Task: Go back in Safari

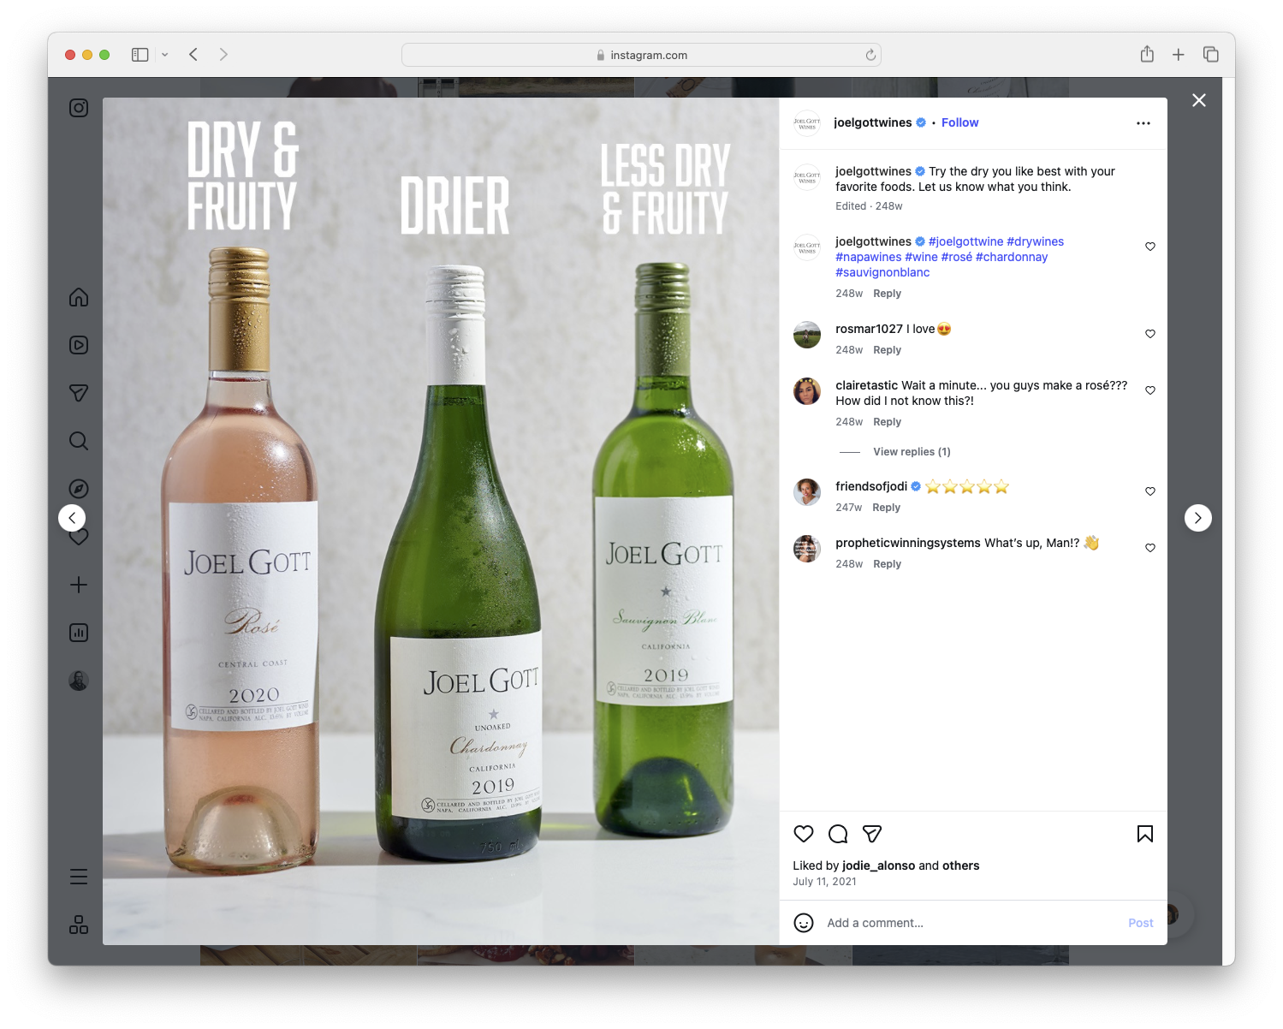Action: click(x=193, y=55)
